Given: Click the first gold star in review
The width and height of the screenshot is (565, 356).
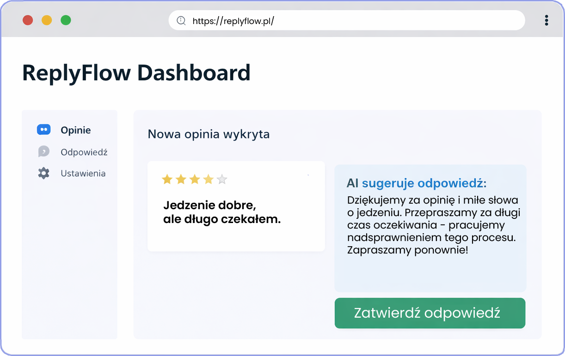Looking at the screenshot, I should (167, 179).
